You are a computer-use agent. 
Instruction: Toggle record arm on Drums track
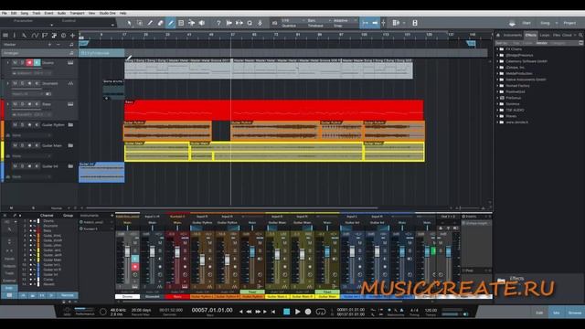[29, 63]
